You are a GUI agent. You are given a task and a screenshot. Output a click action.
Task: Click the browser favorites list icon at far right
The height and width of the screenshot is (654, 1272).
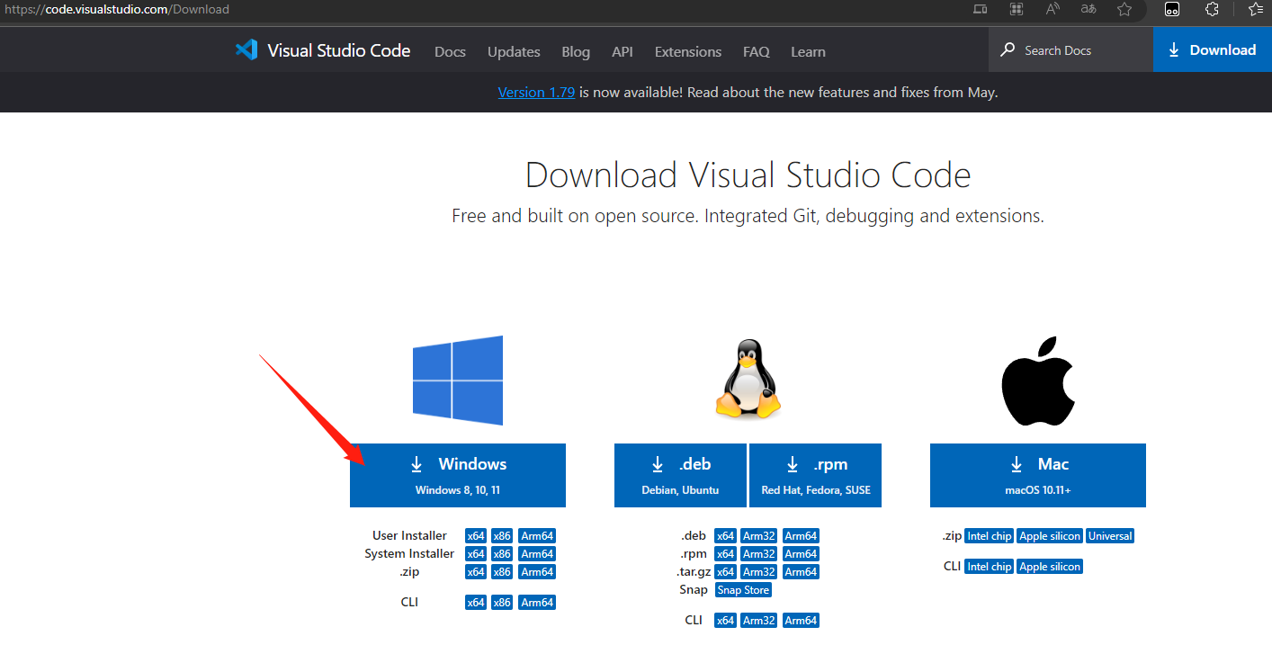click(1257, 9)
